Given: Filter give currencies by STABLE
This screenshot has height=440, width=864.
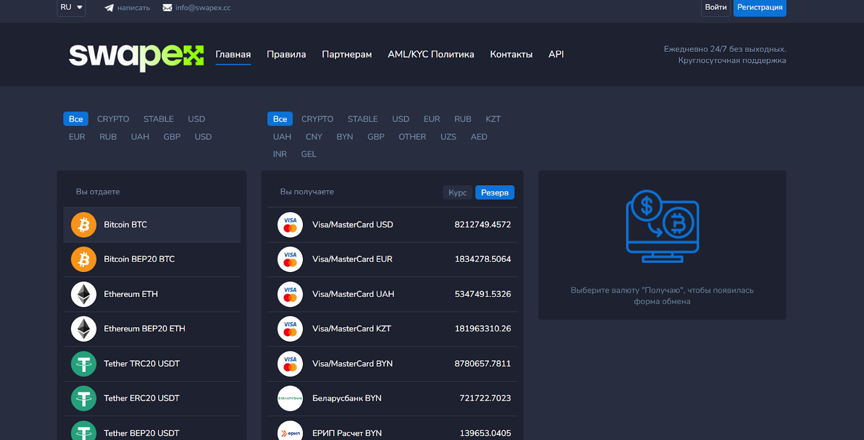Looking at the screenshot, I should (159, 119).
